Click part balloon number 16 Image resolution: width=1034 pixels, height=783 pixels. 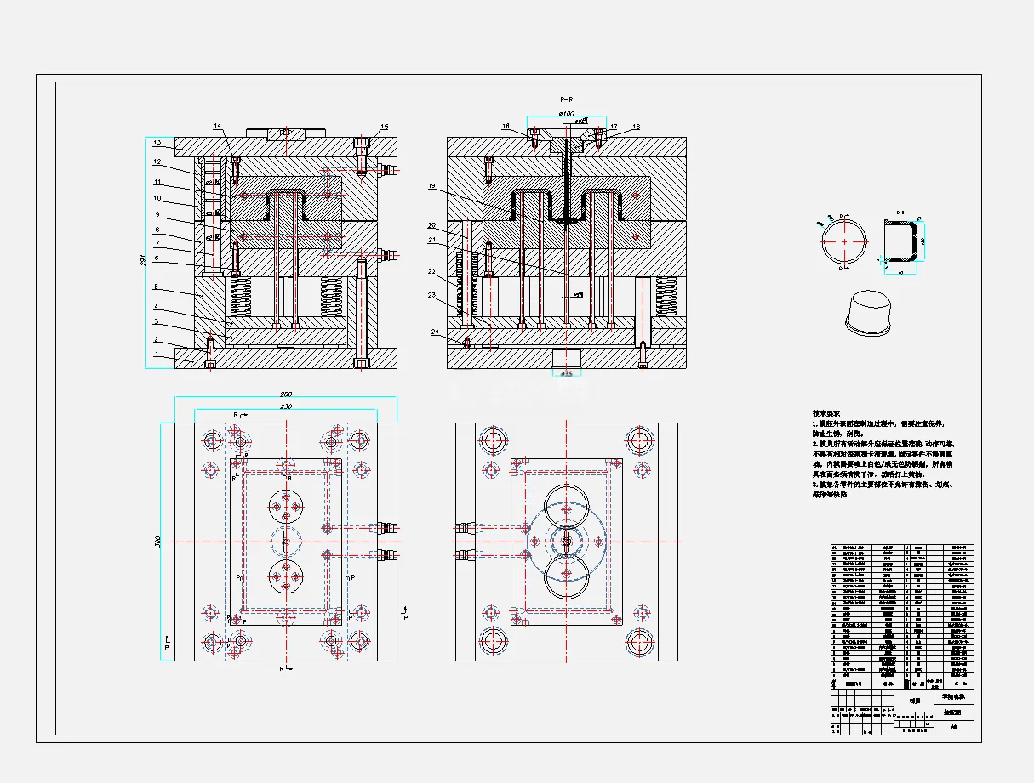click(x=506, y=126)
